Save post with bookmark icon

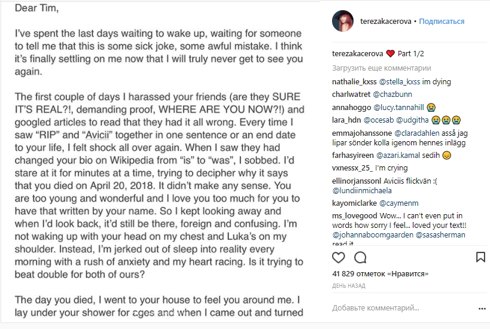pyautogui.click(x=480, y=257)
